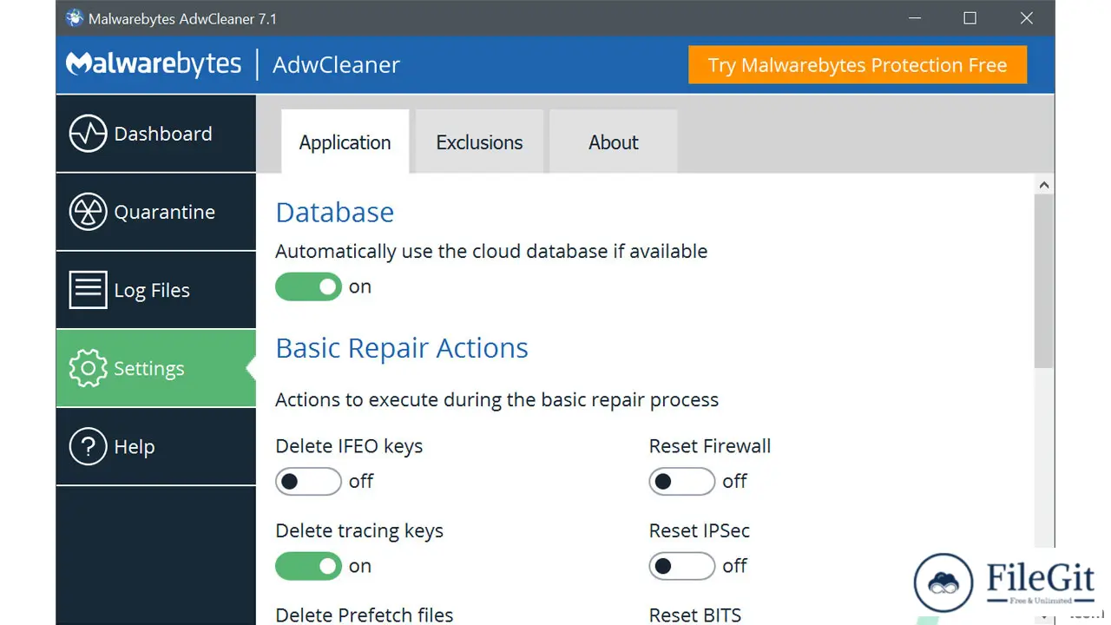This screenshot has height=625, width=1111.
Task: Switch to the Exclusions tab
Action: [479, 141]
